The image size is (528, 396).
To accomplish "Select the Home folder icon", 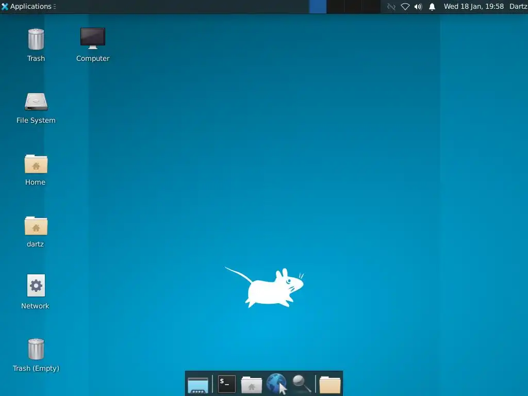I will pyautogui.click(x=36, y=163).
